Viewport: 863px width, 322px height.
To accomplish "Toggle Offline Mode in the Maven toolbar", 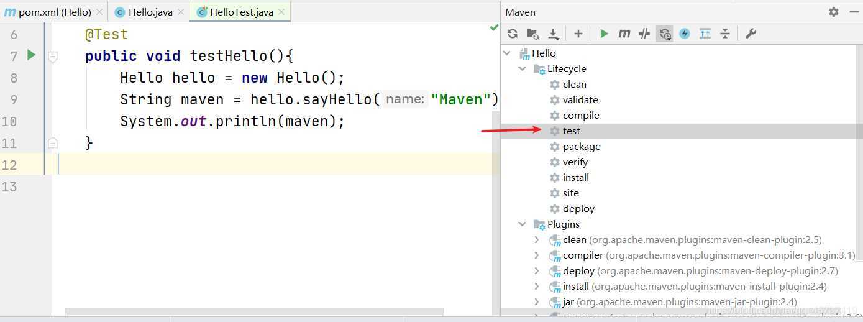I will [x=644, y=34].
